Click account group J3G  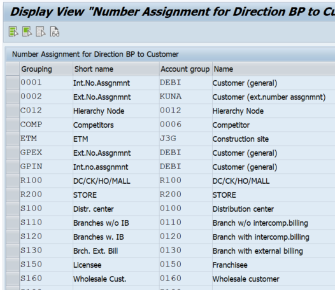186,139
